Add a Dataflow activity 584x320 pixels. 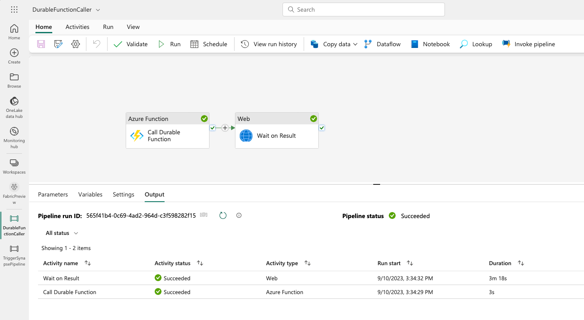[382, 44]
